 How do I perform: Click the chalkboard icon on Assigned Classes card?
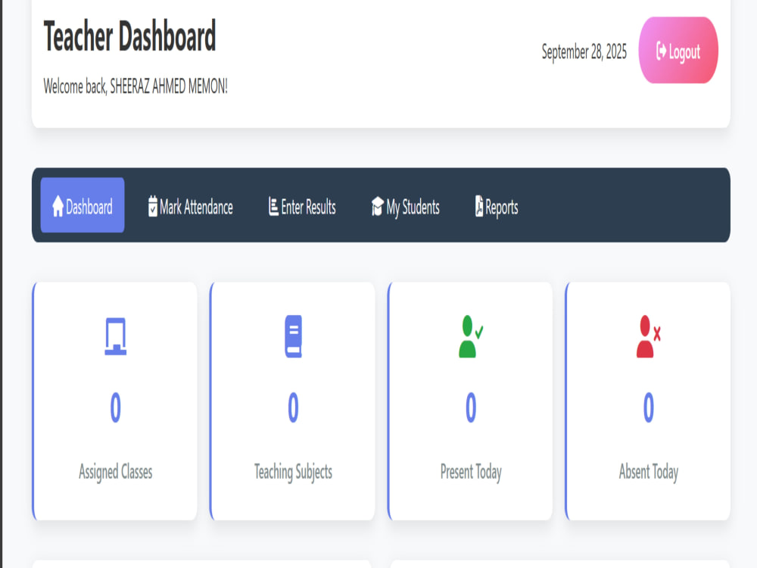coord(115,337)
